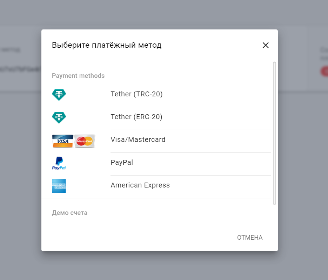Click the Tether ERC-20 coin icon
The width and height of the screenshot is (328, 280).
click(x=59, y=117)
